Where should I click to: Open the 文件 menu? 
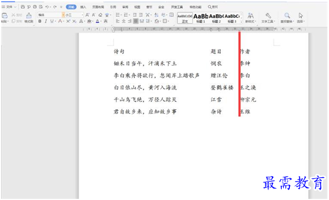pyautogui.click(x=9, y=7)
